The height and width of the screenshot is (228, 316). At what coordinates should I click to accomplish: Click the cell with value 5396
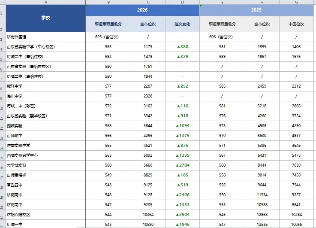(x=262, y=146)
